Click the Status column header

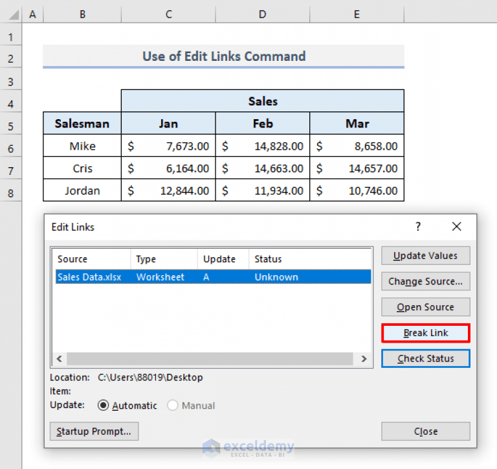coord(310,259)
